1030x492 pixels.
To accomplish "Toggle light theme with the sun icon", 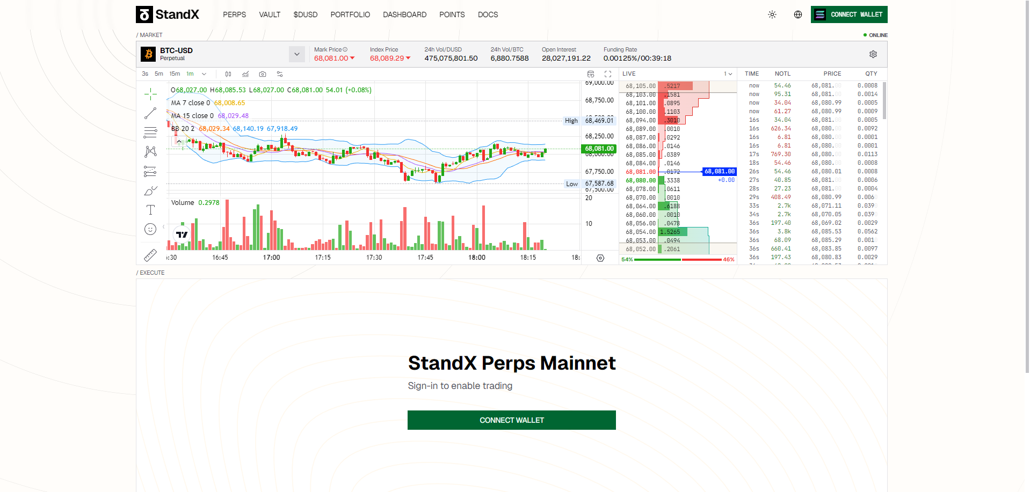I will tap(772, 14).
